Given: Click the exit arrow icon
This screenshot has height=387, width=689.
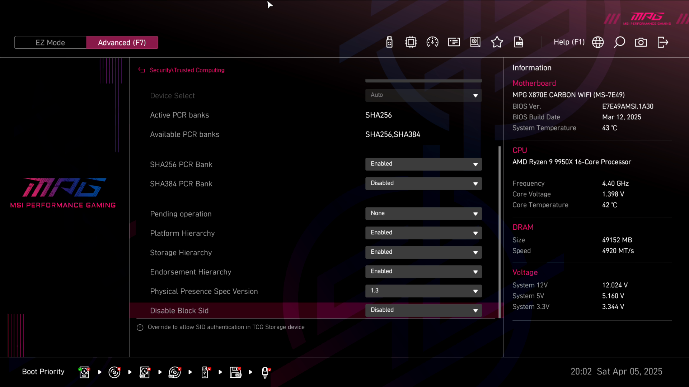Looking at the screenshot, I should click(662, 42).
